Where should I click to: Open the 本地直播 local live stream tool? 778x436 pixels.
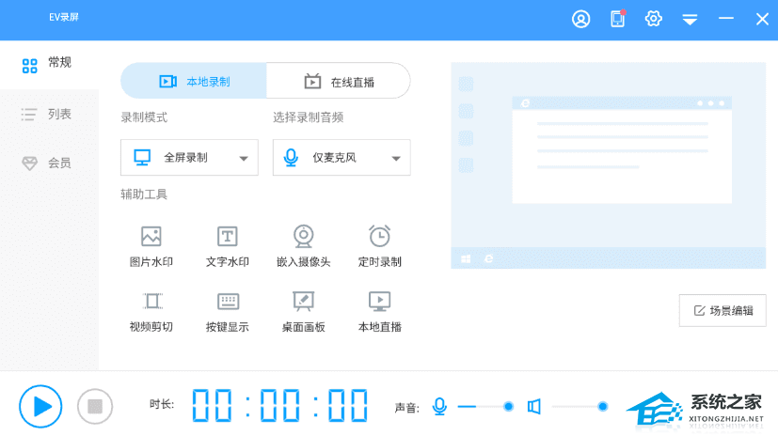[x=379, y=312]
